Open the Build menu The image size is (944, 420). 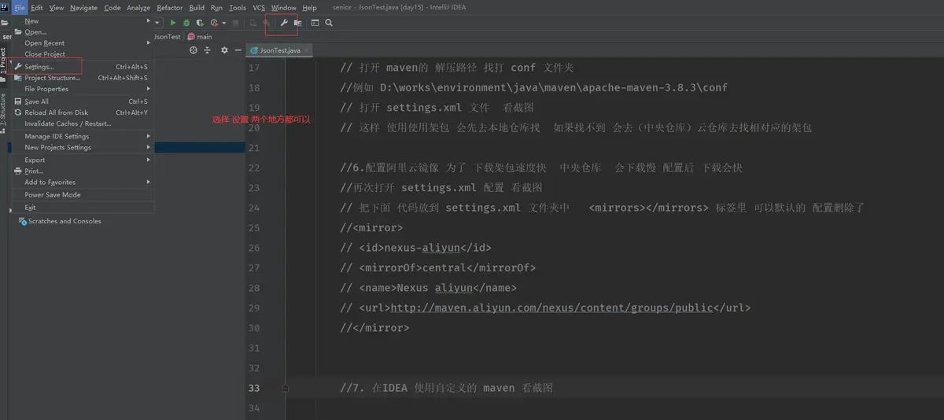[197, 8]
